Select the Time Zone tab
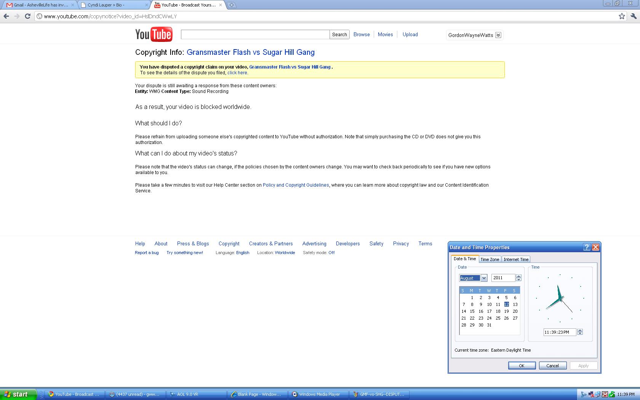This screenshot has height=400, width=640. point(490,259)
